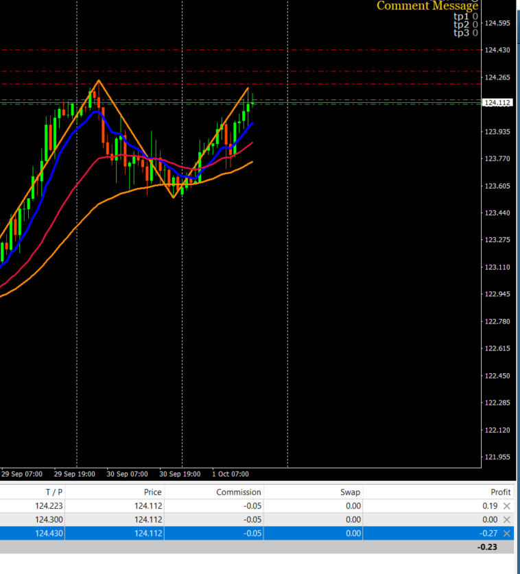Close the trade with 0.00 profit

(507, 519)
